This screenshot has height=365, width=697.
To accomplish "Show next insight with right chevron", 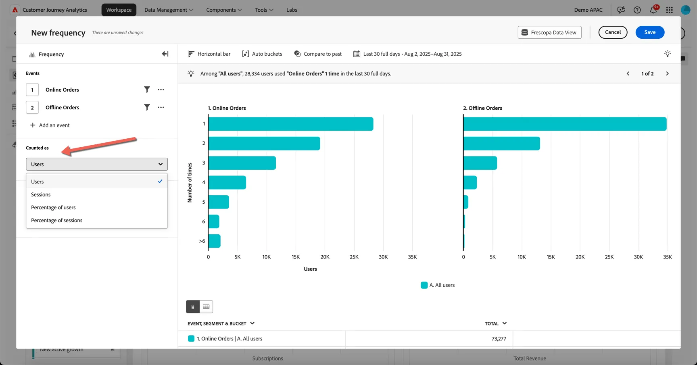I will tap(667, 73).
